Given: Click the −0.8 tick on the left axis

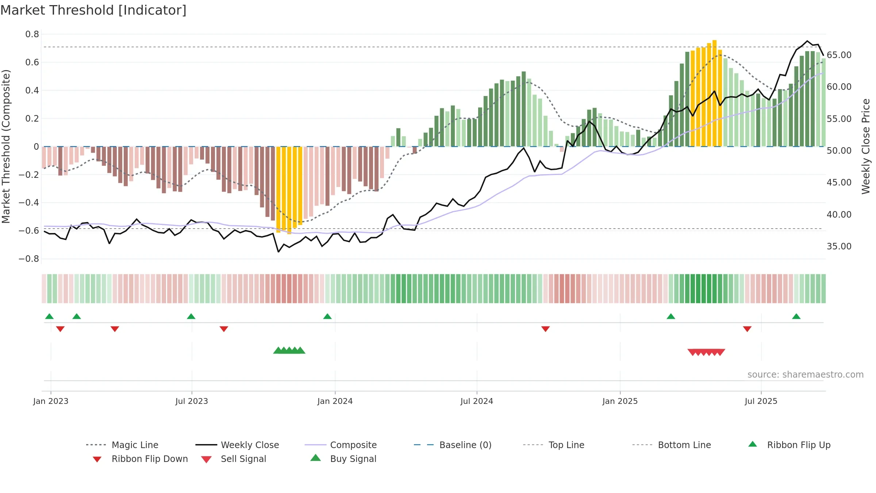Looking at the screenshot, I should [28, 259].
